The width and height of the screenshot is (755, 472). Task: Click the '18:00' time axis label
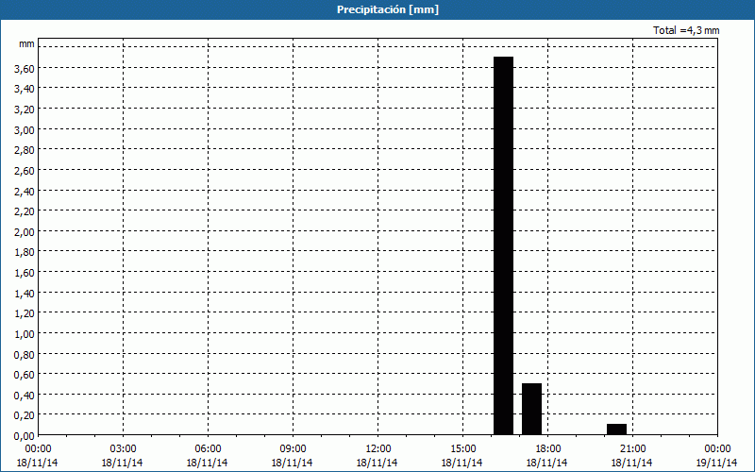click(x=547, y=449)
